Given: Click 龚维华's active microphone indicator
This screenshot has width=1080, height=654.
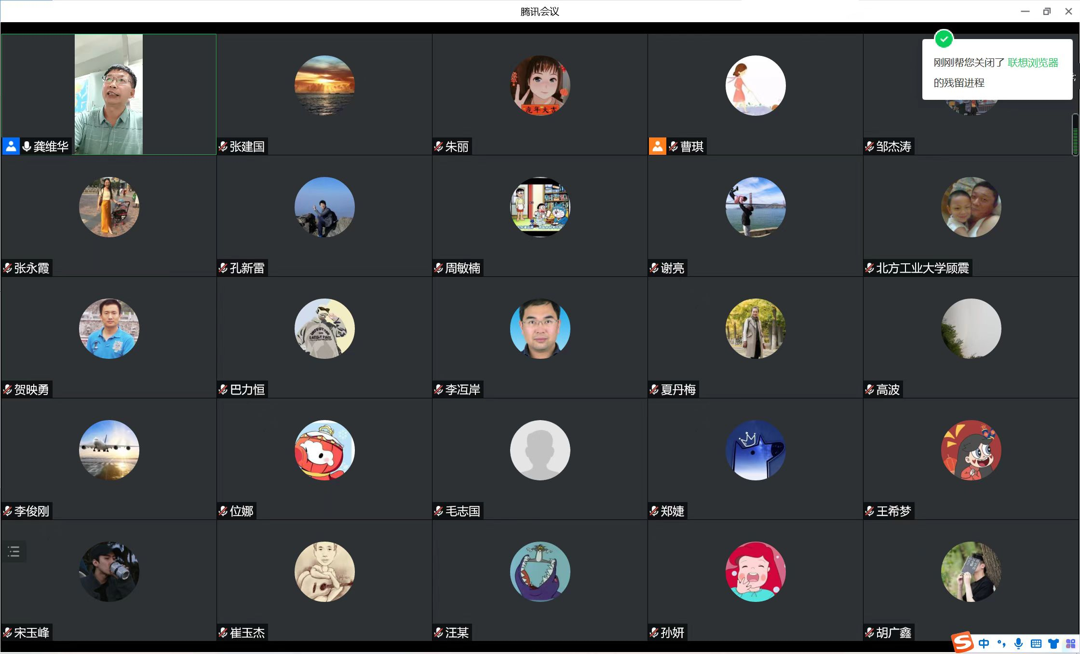Looking at the screenshot, I should [27, 146].
